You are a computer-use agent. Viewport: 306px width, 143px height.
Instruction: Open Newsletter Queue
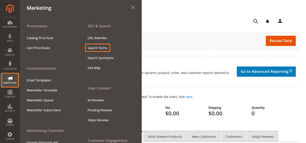click(x=40, y=100)
